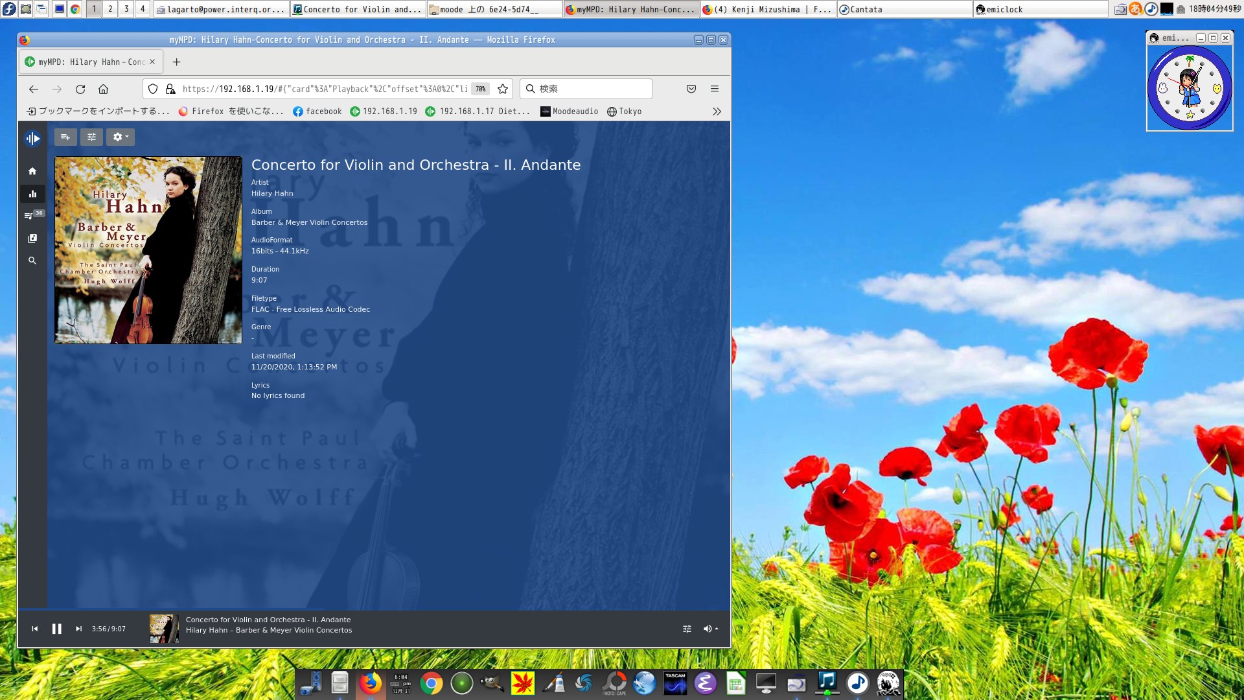Expand volume dropdown in footer
The width and height of the screenshot is (1244, 700).
(711, 629)
